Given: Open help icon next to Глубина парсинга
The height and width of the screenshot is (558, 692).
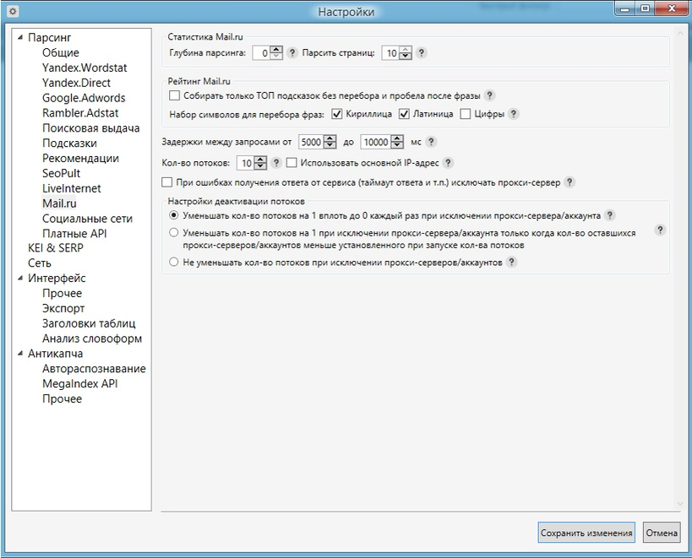Looking at the screenshot, I should [292, 53].
